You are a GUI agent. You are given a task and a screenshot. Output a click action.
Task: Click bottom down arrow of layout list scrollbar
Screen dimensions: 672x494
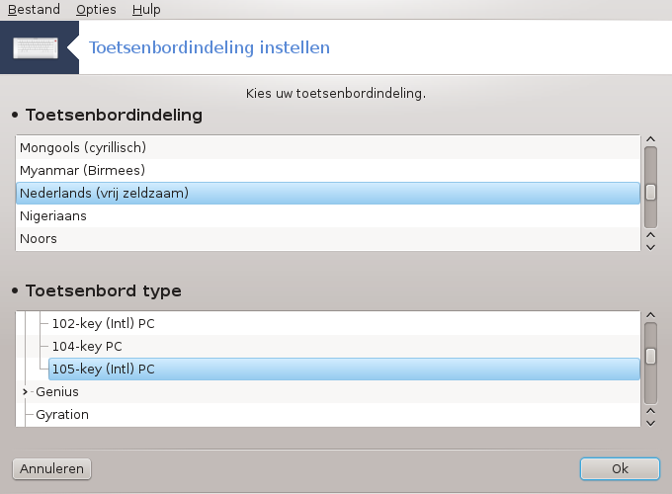tap(650, 247)
